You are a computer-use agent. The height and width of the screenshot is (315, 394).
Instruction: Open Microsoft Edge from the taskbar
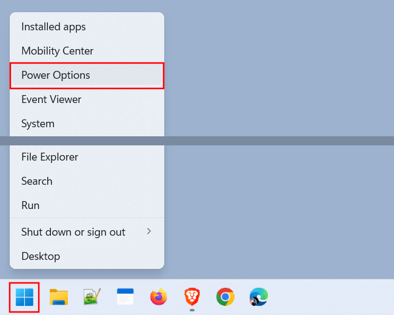(x=259, y=297)
